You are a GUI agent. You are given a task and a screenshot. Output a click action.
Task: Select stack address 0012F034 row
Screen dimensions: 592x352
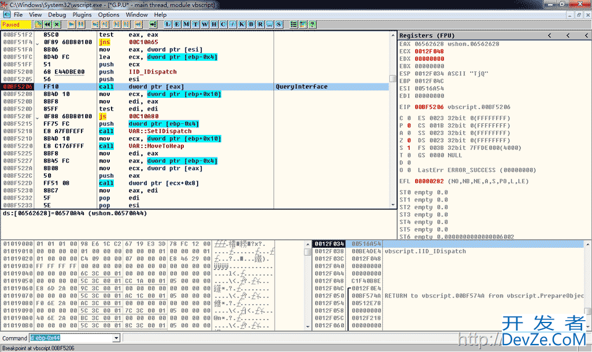[449, 244]
